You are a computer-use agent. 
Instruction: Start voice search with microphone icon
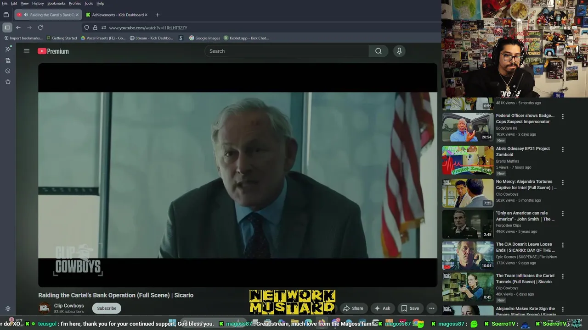(399, 51)
